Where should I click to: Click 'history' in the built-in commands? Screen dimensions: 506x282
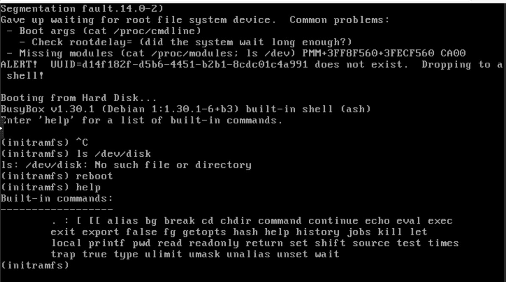coord(318,232)
